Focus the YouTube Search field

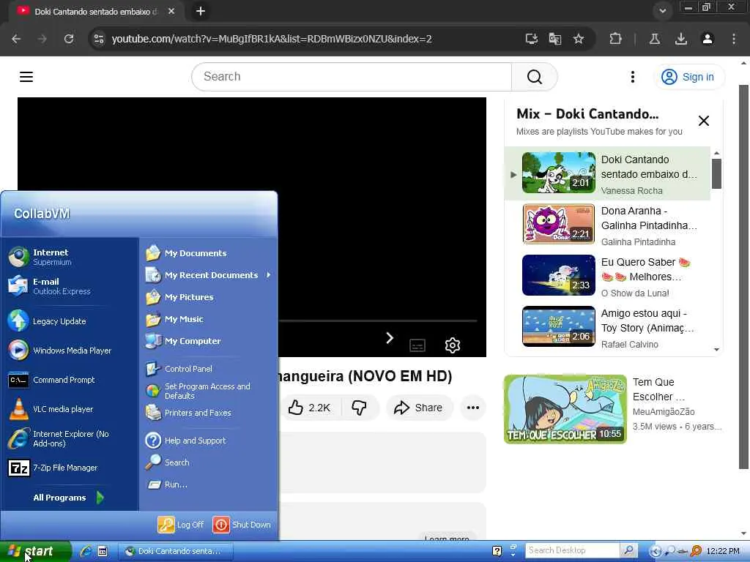point(352,77)
